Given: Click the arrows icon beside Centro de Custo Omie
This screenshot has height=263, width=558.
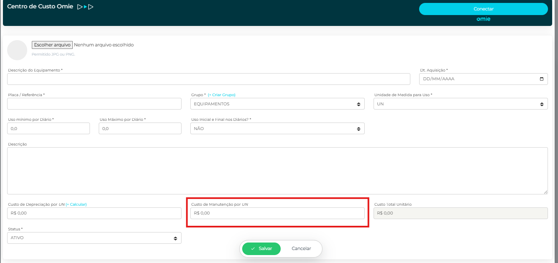Looking at the screenshot, I should [x=85, y=7].
